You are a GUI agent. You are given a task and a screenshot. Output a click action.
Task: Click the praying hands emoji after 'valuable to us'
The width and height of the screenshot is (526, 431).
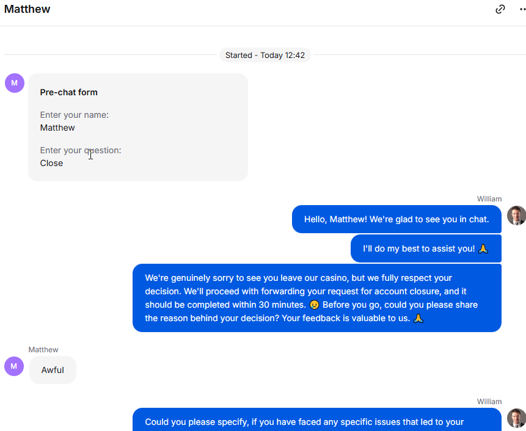pyautogui.click(x=418, y=318)
